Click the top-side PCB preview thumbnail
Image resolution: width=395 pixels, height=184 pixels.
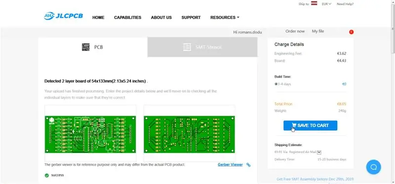pyautogui.click(x=90, y=134)
